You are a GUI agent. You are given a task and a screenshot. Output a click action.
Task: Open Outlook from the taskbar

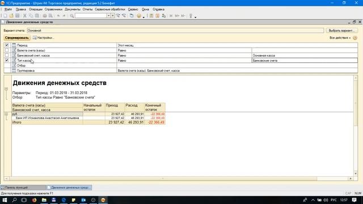tap(83, 200)
